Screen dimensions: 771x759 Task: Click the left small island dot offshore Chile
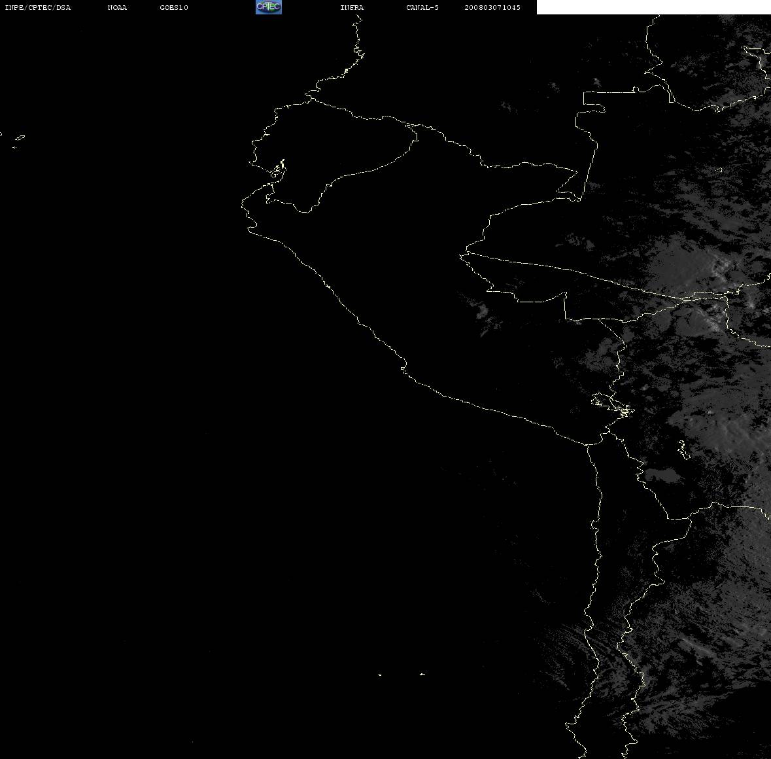pos(380,675)
